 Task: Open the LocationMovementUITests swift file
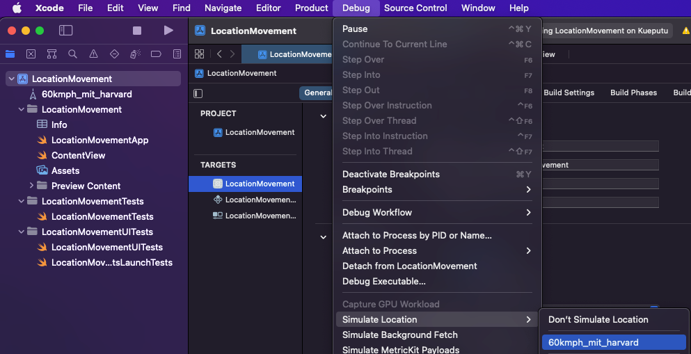(x=107, y=247)
